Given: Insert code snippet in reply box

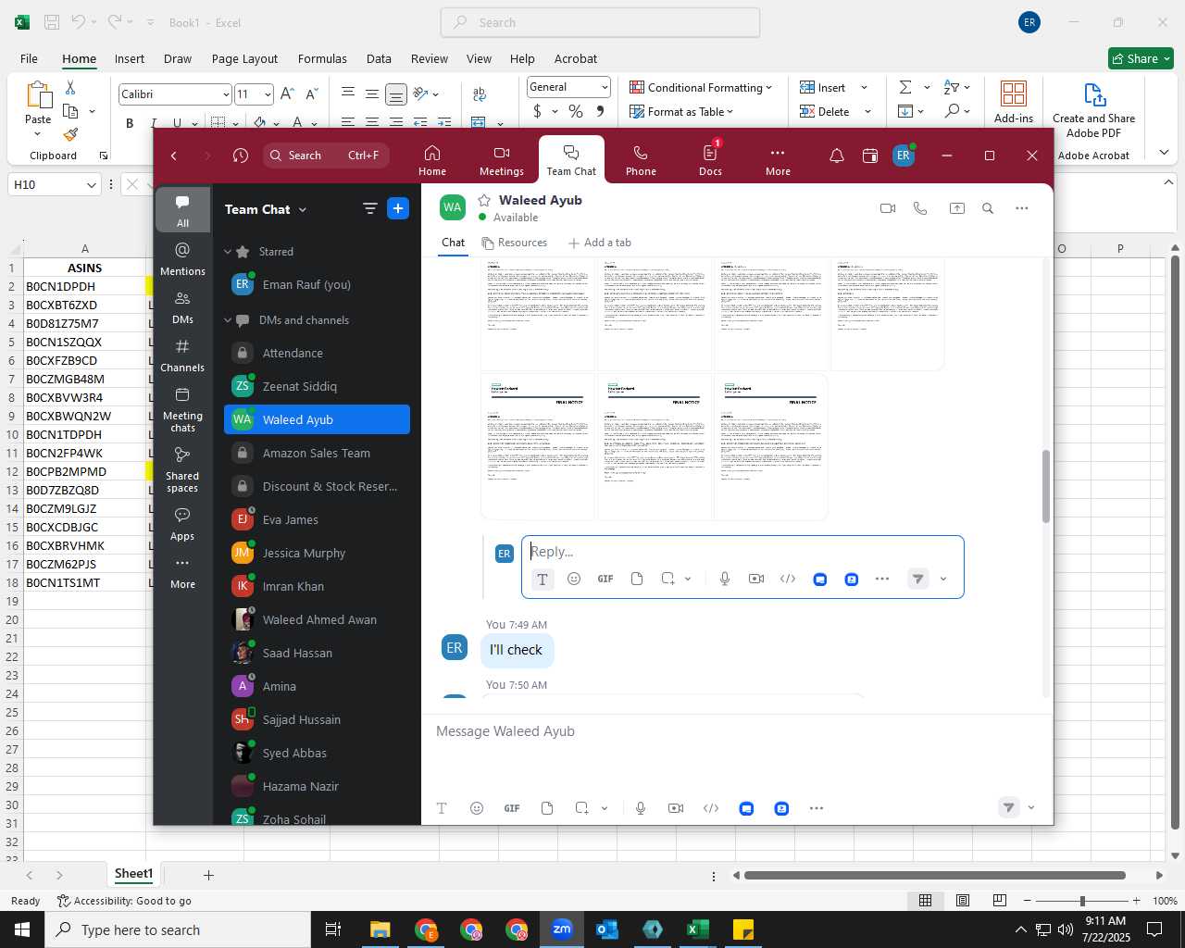Looking at the screenshot, I should [788, 579].
